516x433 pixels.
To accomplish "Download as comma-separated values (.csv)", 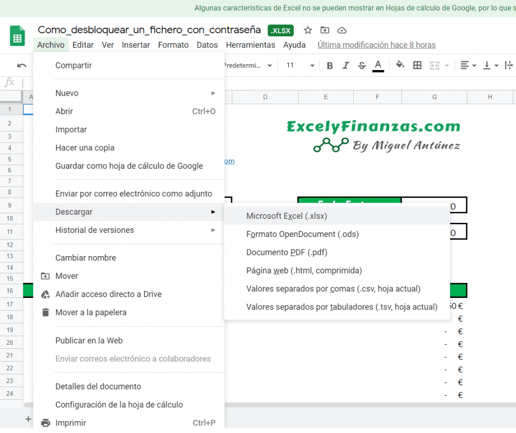I will tap(337, 289).
